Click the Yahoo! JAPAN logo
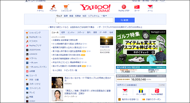Viewport: 190px width, 103px height. (x=95, y=8)
